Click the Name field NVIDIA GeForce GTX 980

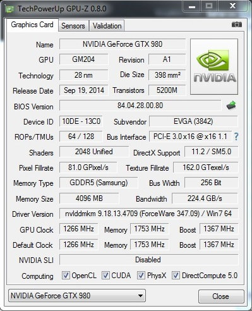click(123, 44)
